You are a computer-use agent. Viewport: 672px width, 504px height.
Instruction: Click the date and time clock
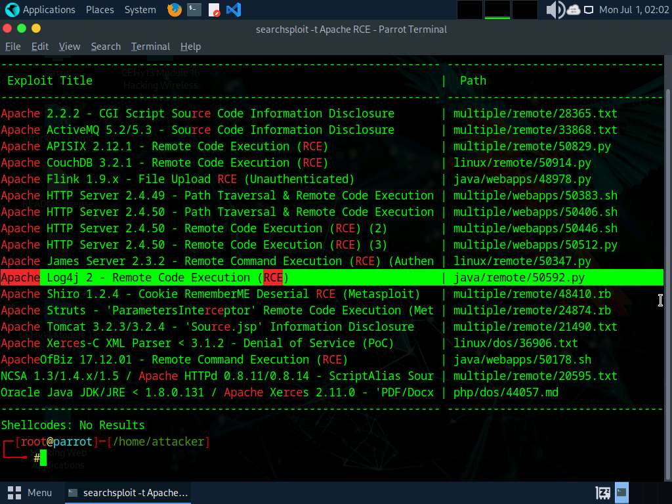tap(633, 10)
